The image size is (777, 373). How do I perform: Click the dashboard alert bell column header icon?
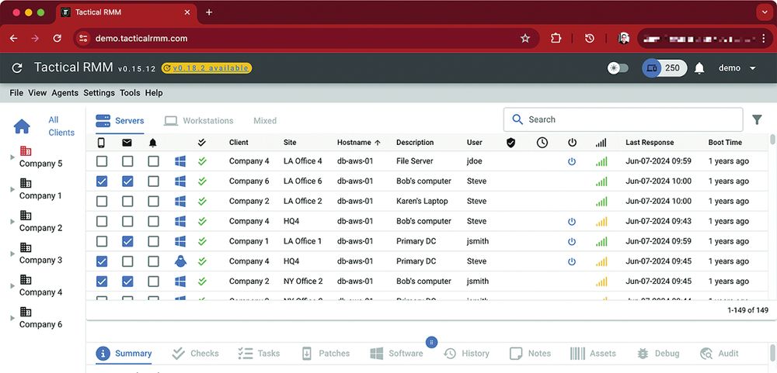pos(153,143)
